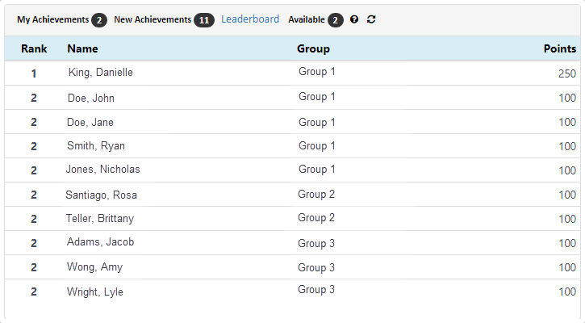Select the King, Danielle row
Screen dimensions: 585x323
(292, 73)
